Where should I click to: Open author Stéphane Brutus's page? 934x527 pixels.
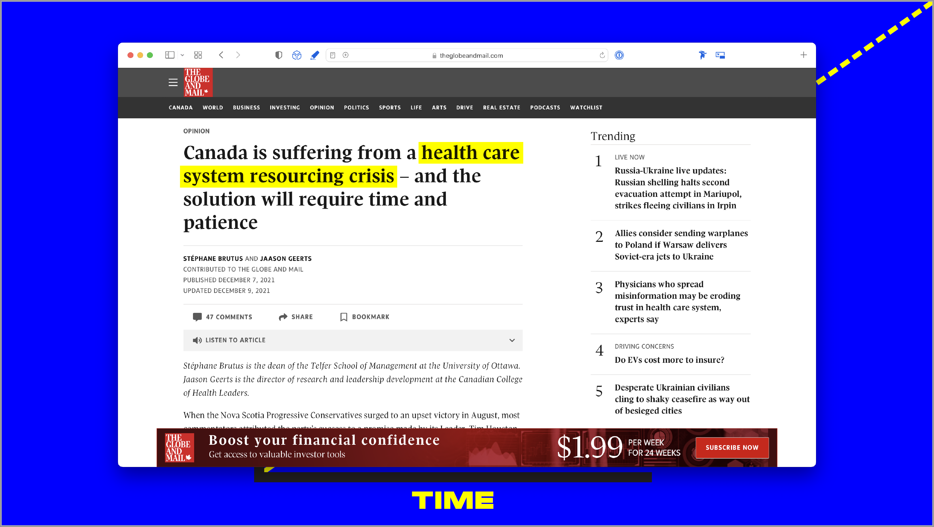[213, 259]
